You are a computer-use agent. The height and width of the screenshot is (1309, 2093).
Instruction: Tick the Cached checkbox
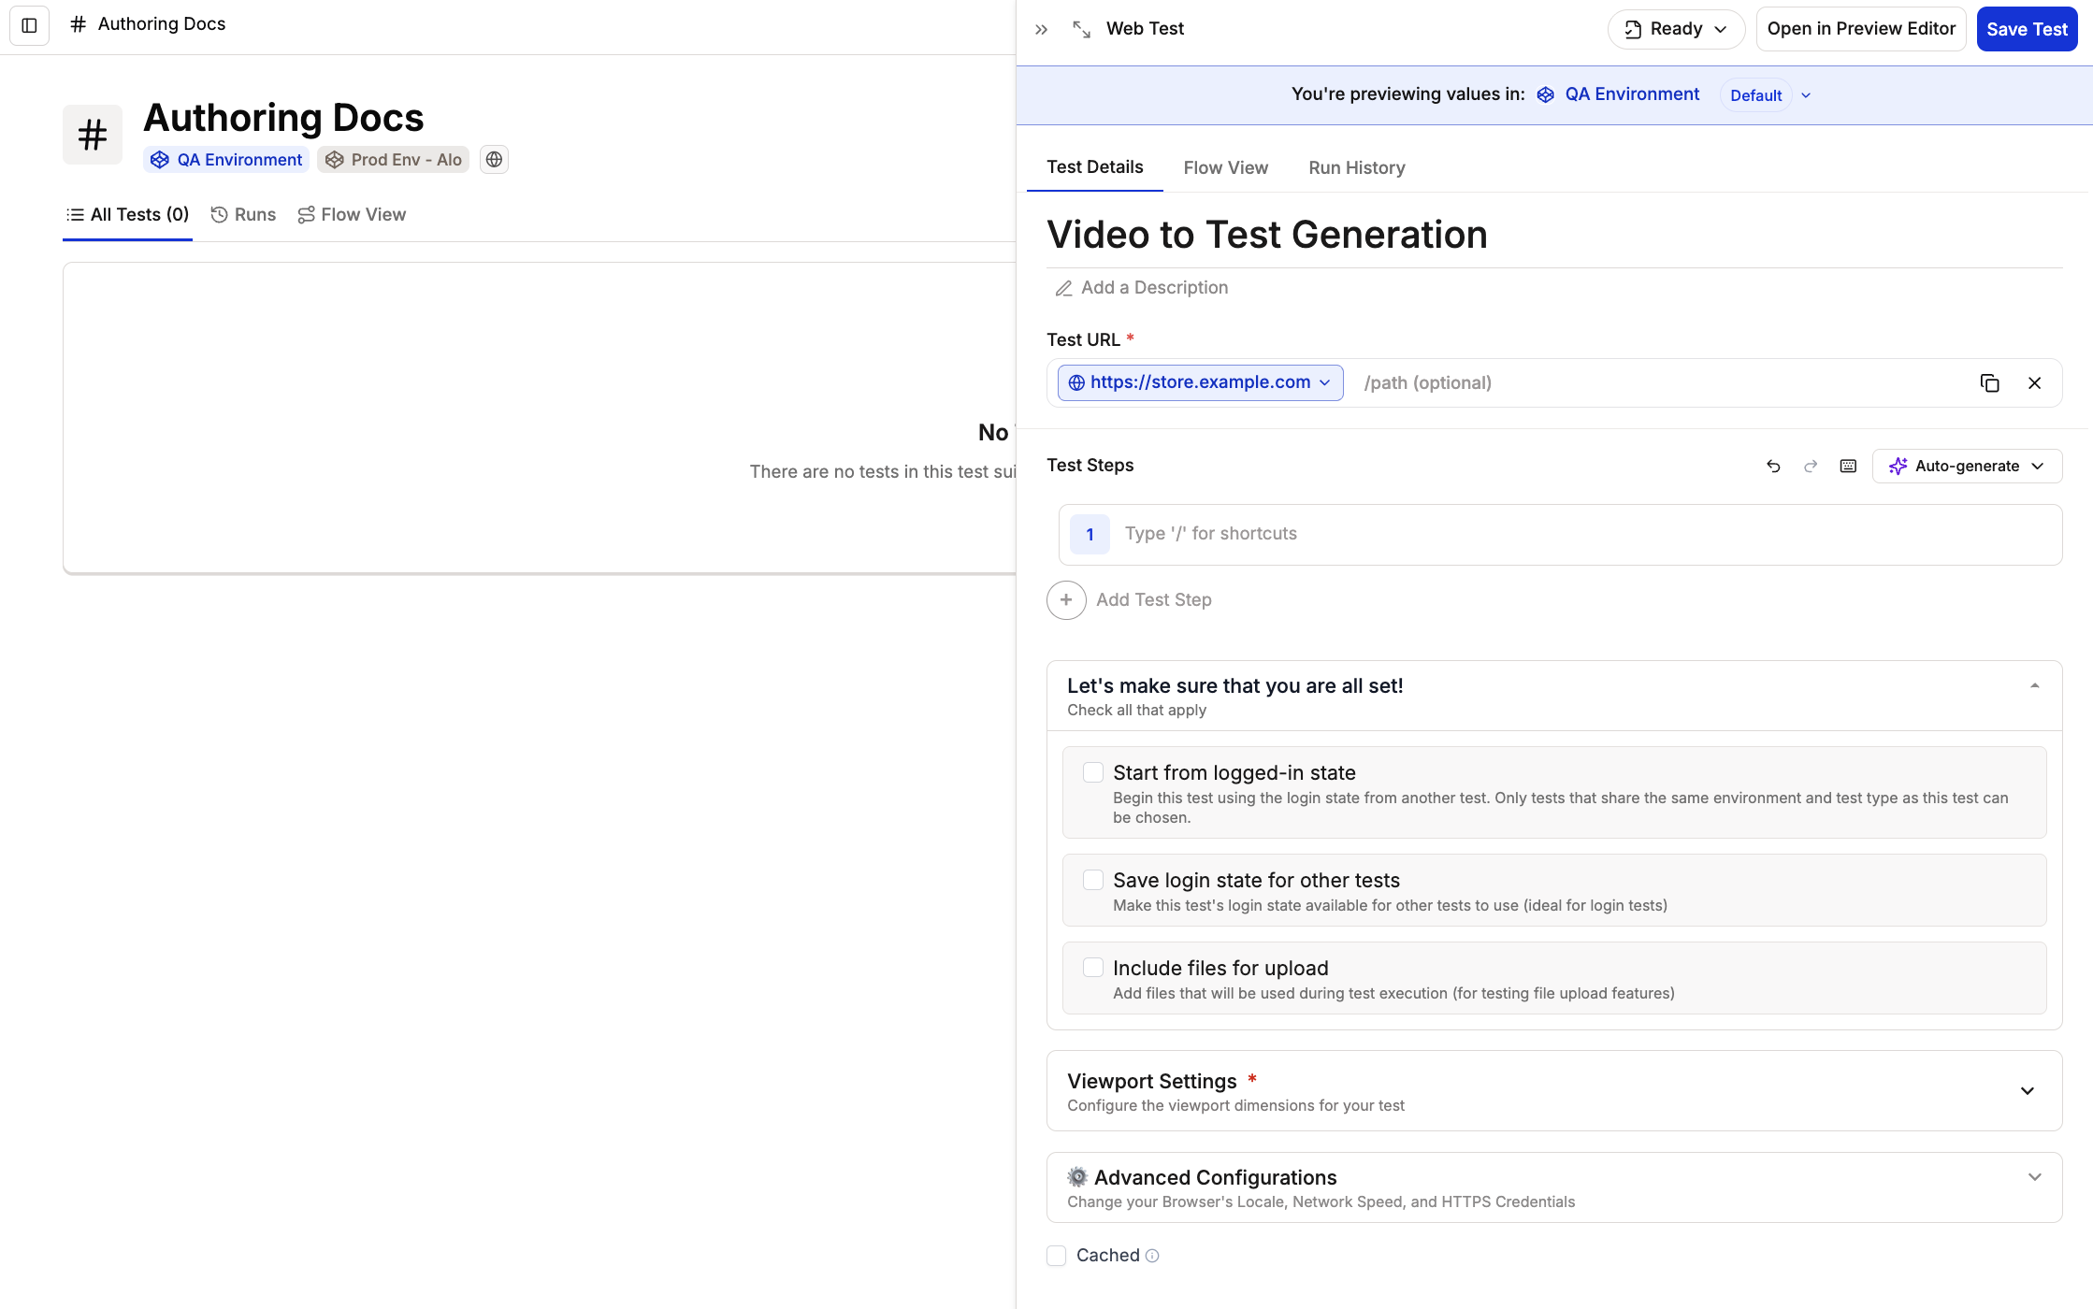point(1057,1256)
